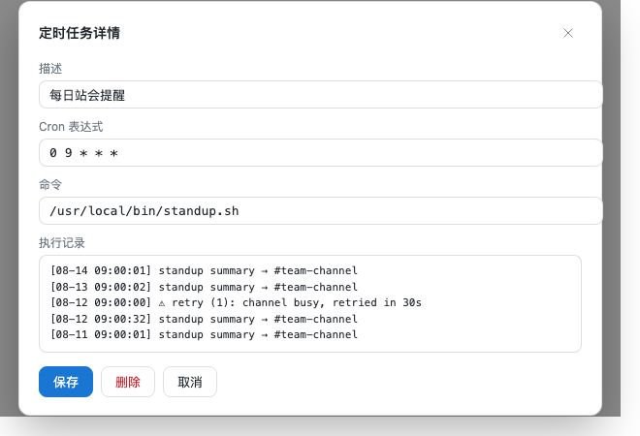Viewport: 640px width, 436px height.
Task: Click #team-channel in the newest log entry
Action: click(315, 271)
